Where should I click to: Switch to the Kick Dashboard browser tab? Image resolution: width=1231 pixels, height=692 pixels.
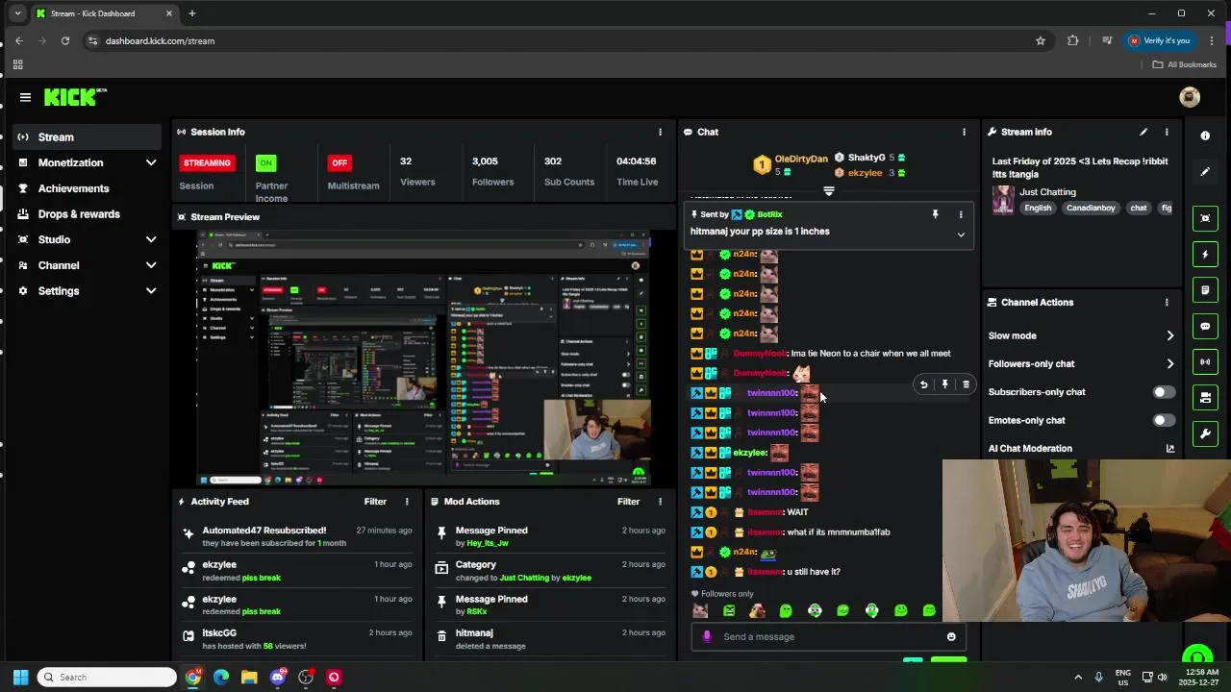click(104, 13)
